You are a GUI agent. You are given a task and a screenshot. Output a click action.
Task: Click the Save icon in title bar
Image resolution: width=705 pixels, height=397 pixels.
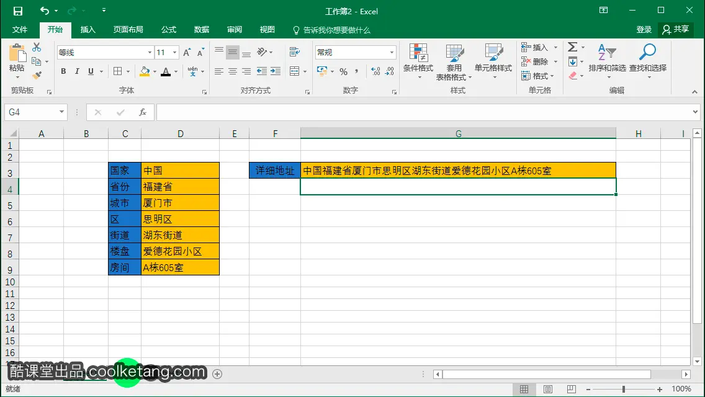pyautogui.click(x=17, y=11)
